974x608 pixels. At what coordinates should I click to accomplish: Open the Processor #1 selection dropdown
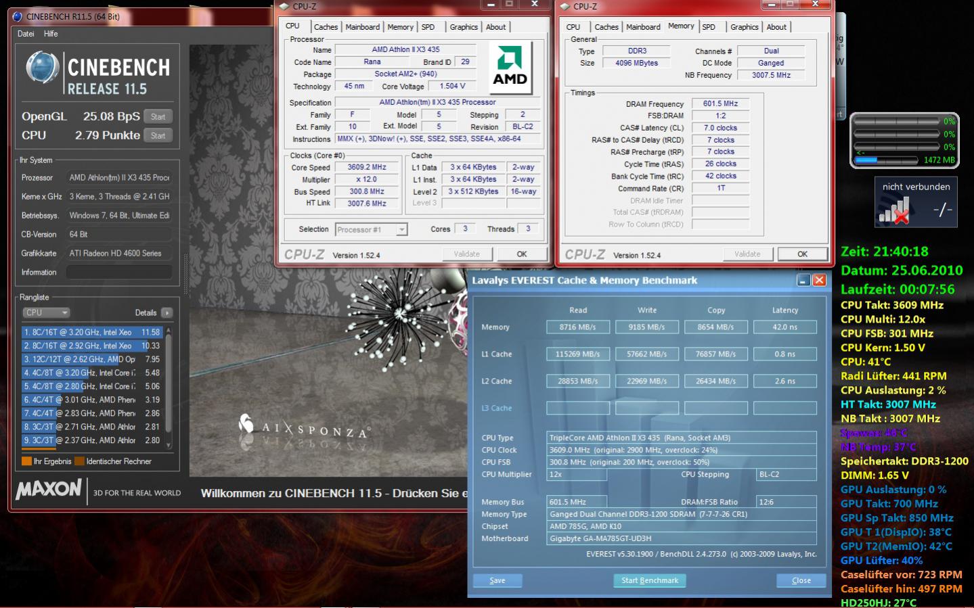pos(371,229)
